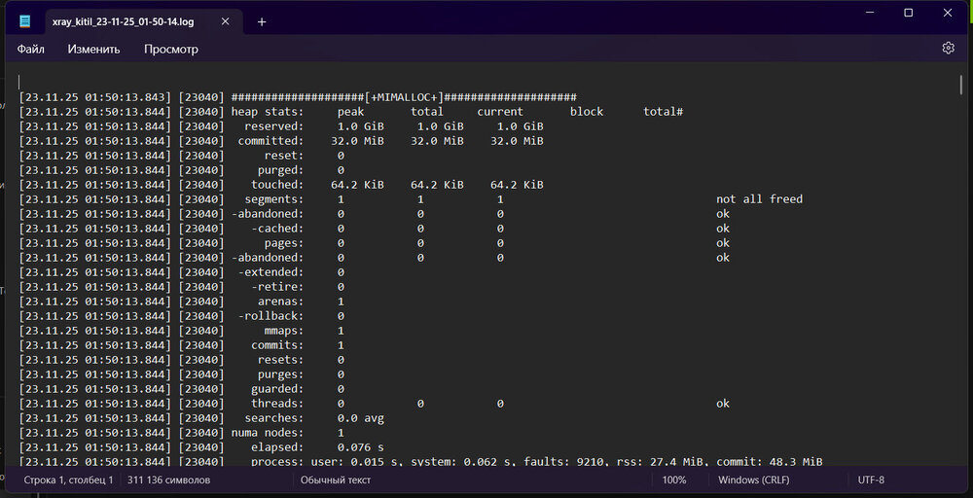Open the Просмотр menu
The height and width of the screenshot is (498, 973).
(x=171, y=49)
